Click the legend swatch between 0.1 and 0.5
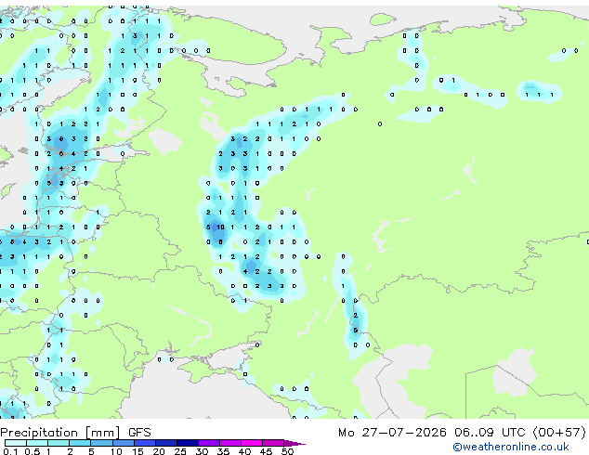Viewport: 589px width, 455px height. click(x=16, y=443)
